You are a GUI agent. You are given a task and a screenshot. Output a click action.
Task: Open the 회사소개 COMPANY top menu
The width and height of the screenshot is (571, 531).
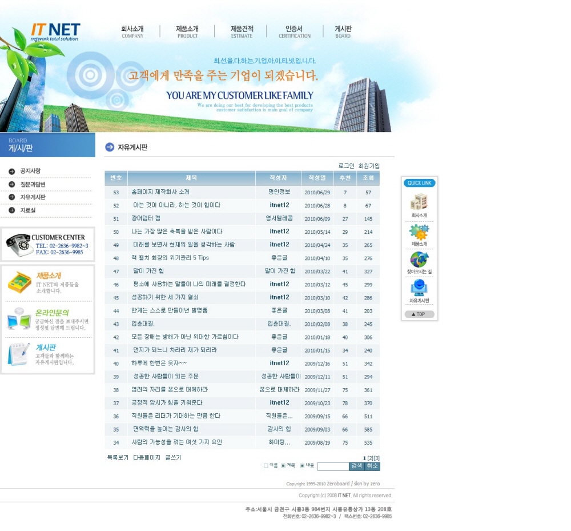tap(132, 31)
